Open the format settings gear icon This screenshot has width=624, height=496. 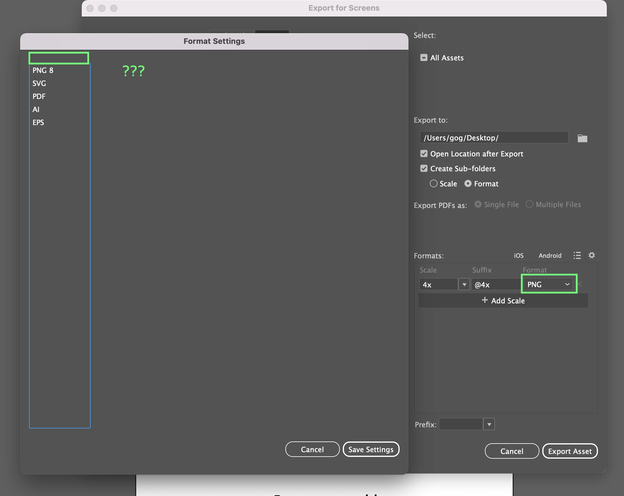pos(591,255)
